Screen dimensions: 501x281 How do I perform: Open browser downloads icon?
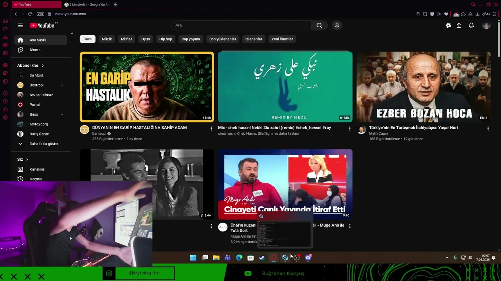tap(477, 14)
